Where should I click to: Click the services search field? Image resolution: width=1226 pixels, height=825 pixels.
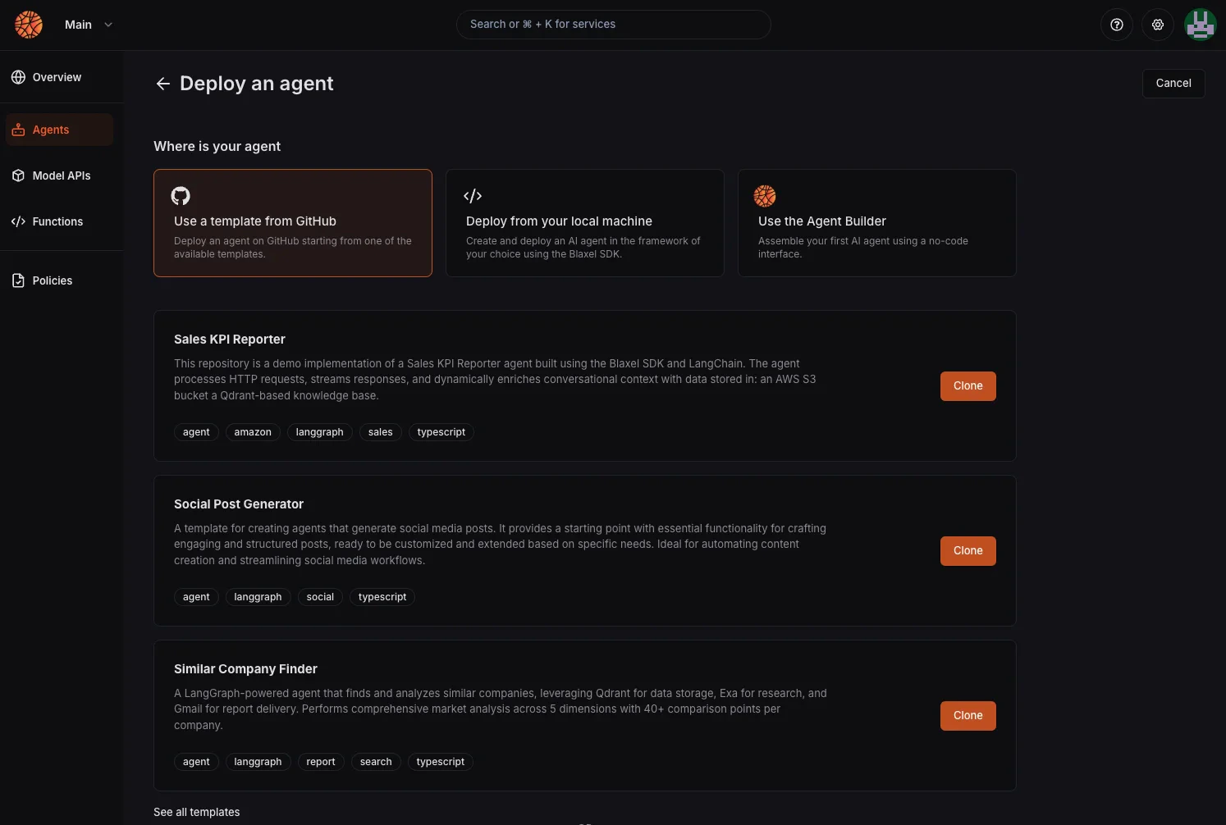click(613, 24)
